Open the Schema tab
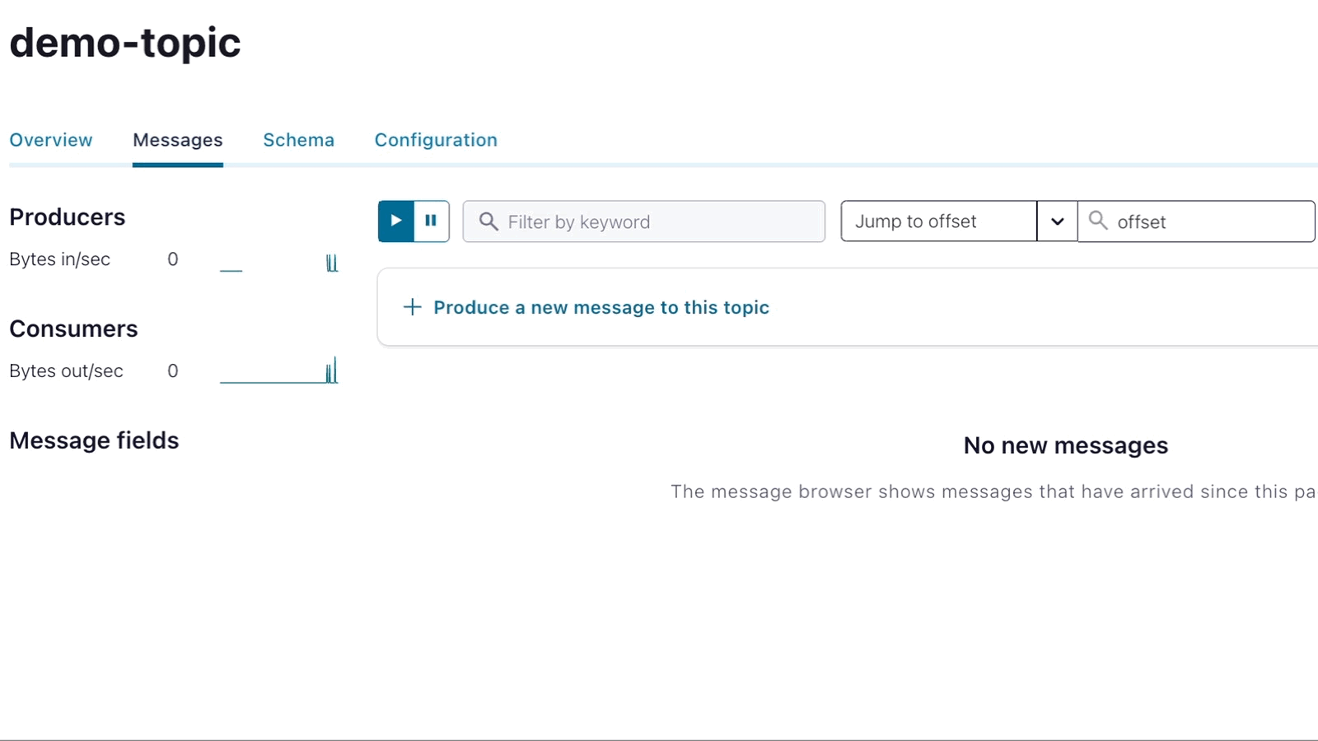Image resolution: width=1318 pixels, height=741 pixels. [x=298, y=140]
